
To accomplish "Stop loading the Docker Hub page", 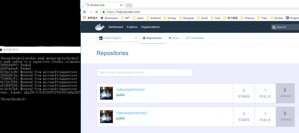I will [96, 12].
